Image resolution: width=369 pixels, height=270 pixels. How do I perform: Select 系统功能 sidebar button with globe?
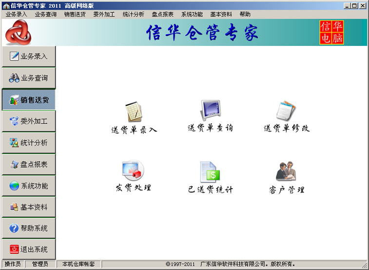tap(29, 186)
